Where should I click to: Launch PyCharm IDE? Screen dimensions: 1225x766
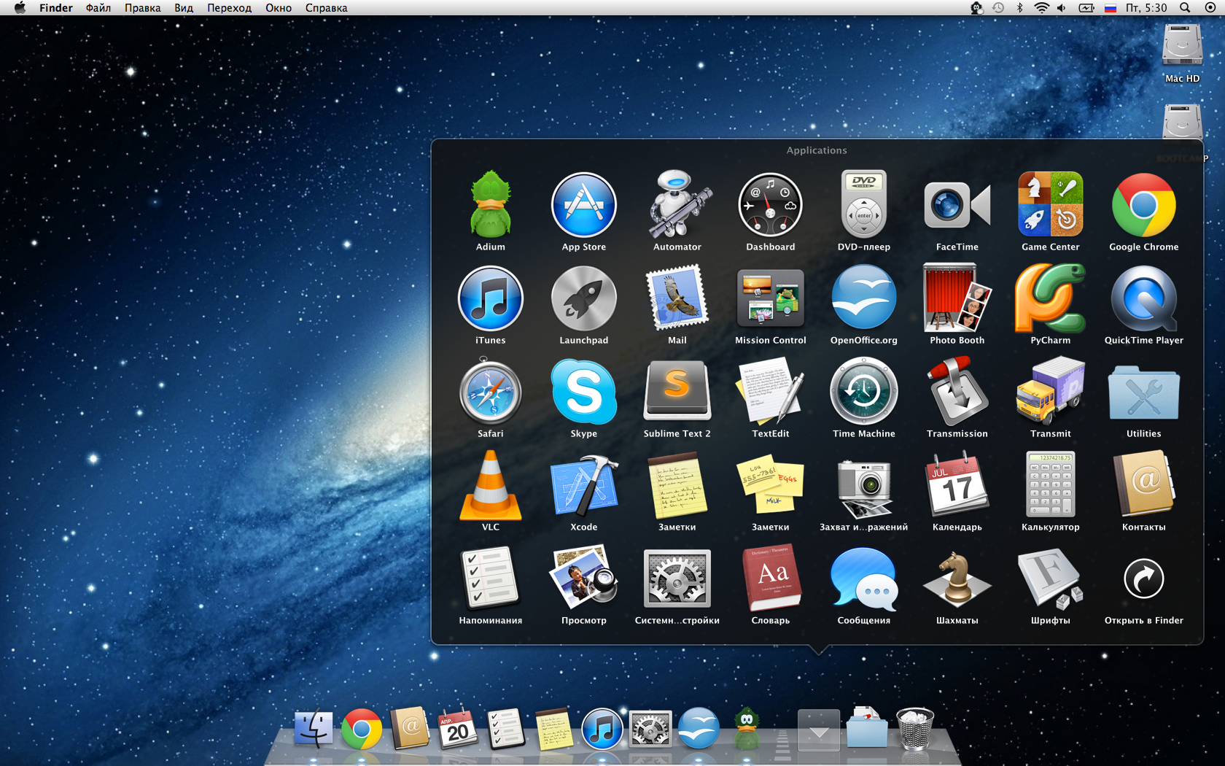(x=1051, y=298)
